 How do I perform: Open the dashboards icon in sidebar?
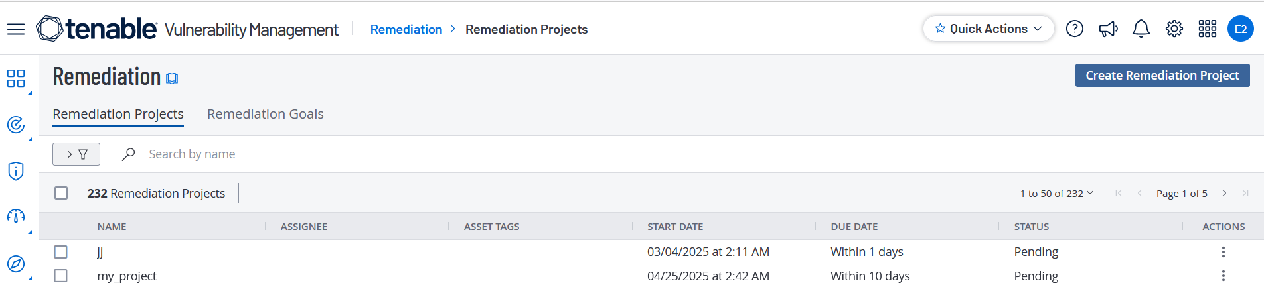[16, 78]
